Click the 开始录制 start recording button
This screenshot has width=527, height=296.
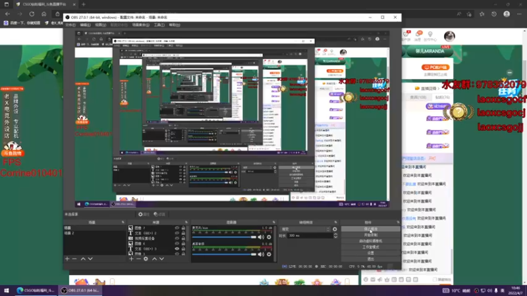(370, 235)
